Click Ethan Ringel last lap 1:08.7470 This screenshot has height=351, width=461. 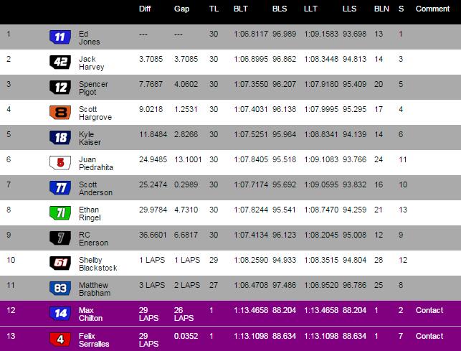coord(321,210)
